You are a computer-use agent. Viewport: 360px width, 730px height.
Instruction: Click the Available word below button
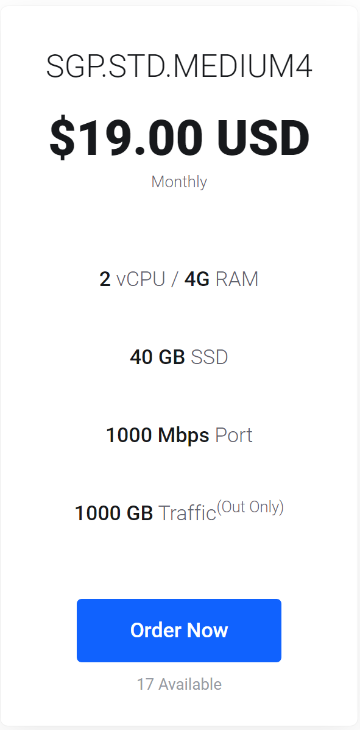point(190,684)
